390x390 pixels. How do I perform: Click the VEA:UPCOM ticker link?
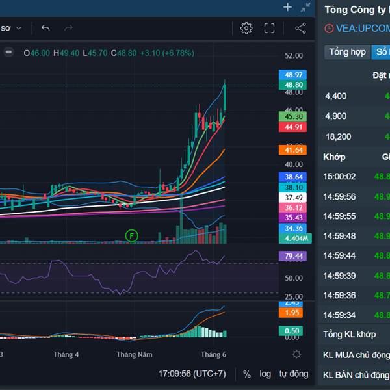click(x=362, y=29)
